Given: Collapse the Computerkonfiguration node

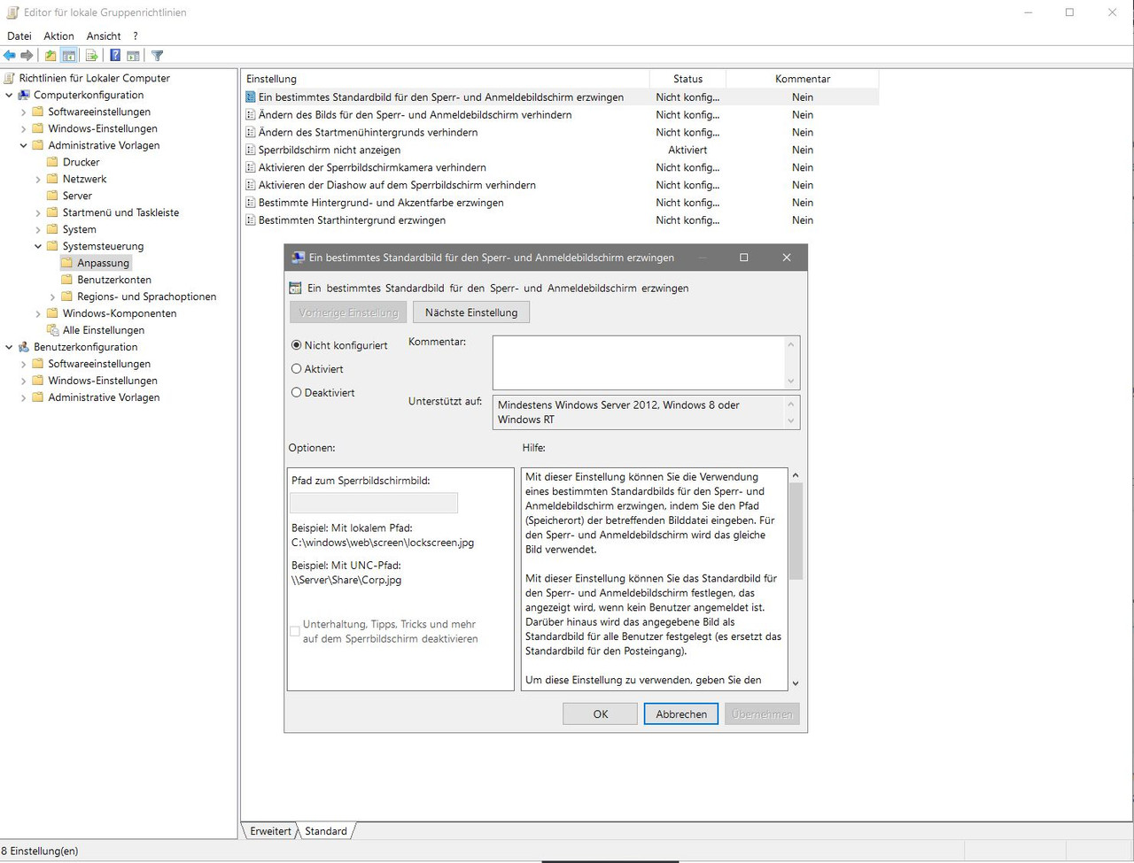Looking at the screenshot, I should 9,95.
